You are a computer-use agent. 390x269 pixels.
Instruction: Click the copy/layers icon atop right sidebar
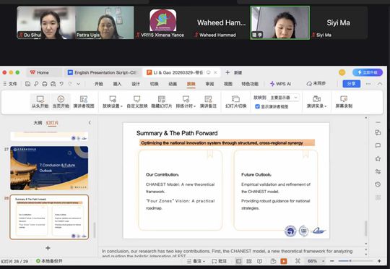(378, 132)
